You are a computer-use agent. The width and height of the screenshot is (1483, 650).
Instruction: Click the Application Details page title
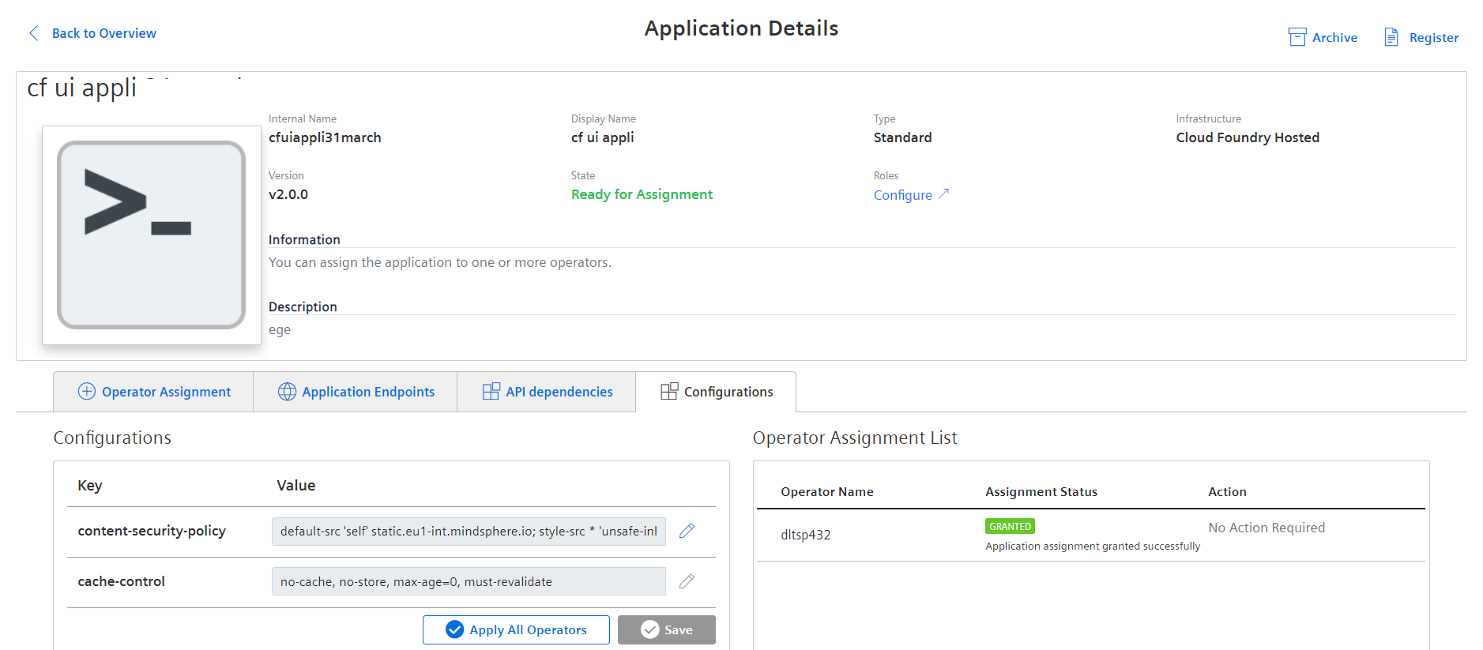pyautogui.click(x=741, y=28)
